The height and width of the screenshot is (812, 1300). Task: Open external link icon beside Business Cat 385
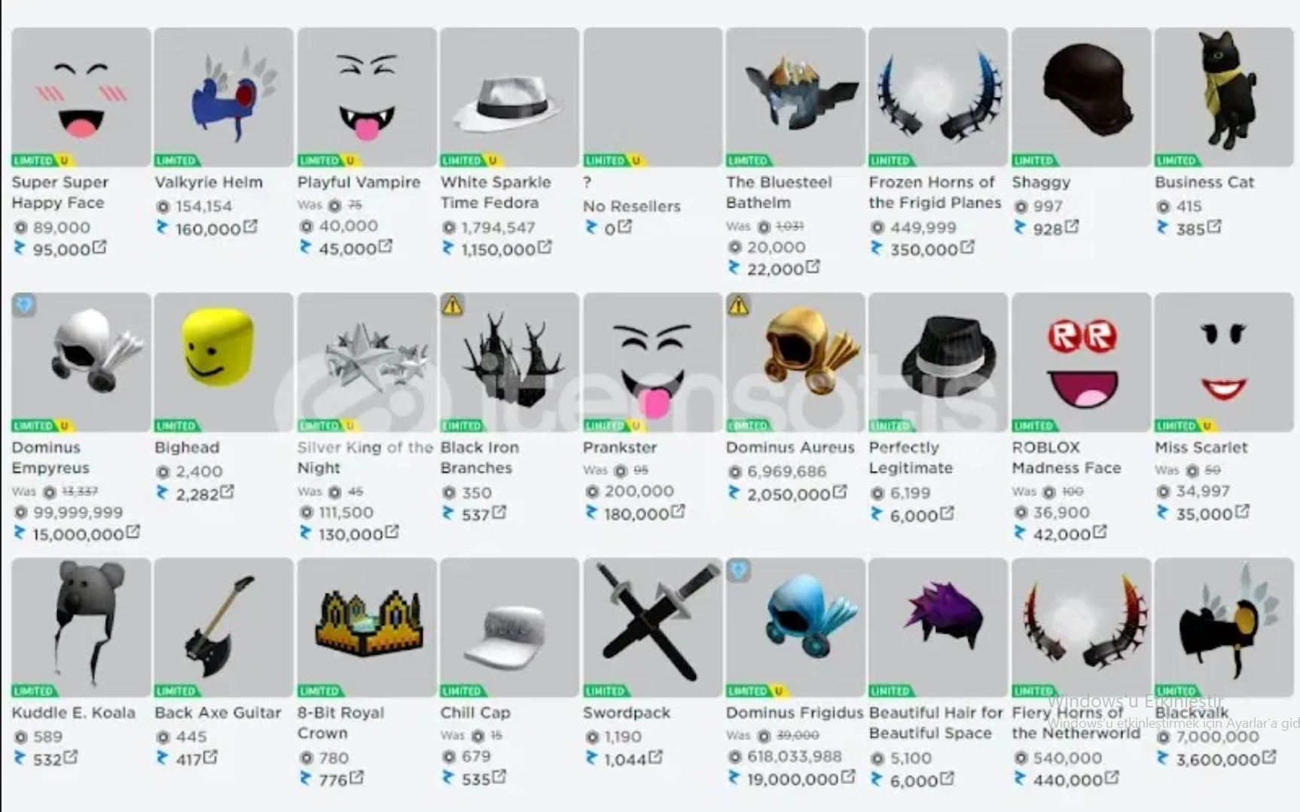pyautogui.click(x=1213, y=227)
